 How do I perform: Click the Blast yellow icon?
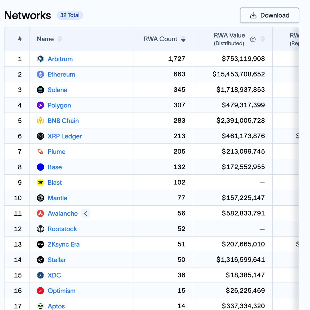(x=40, y=182)
